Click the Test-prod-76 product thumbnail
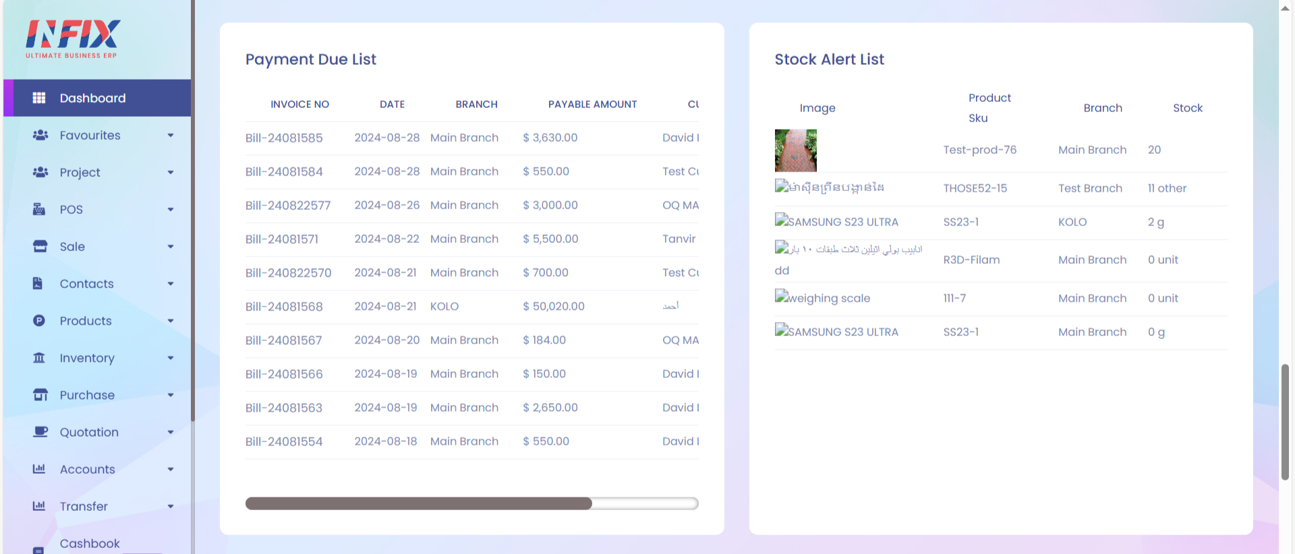The height and width of the screenshot is (554, 1295). [x=796, y=150]
